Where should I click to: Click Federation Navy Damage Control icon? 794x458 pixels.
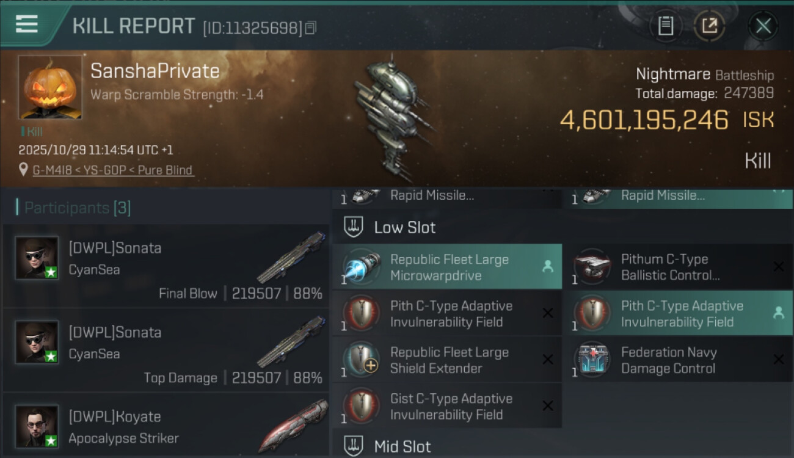click(x=592, y=360)
